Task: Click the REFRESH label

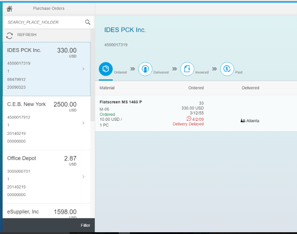Action: coord(27,35)
